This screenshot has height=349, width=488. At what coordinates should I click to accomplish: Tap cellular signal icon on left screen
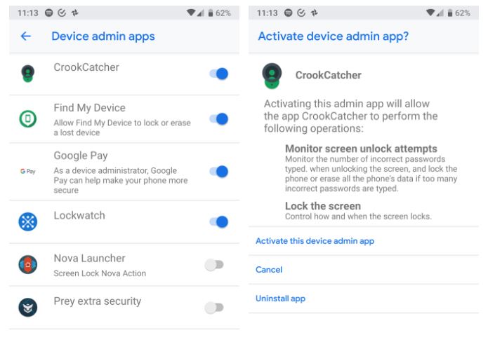tap(200, 13)
